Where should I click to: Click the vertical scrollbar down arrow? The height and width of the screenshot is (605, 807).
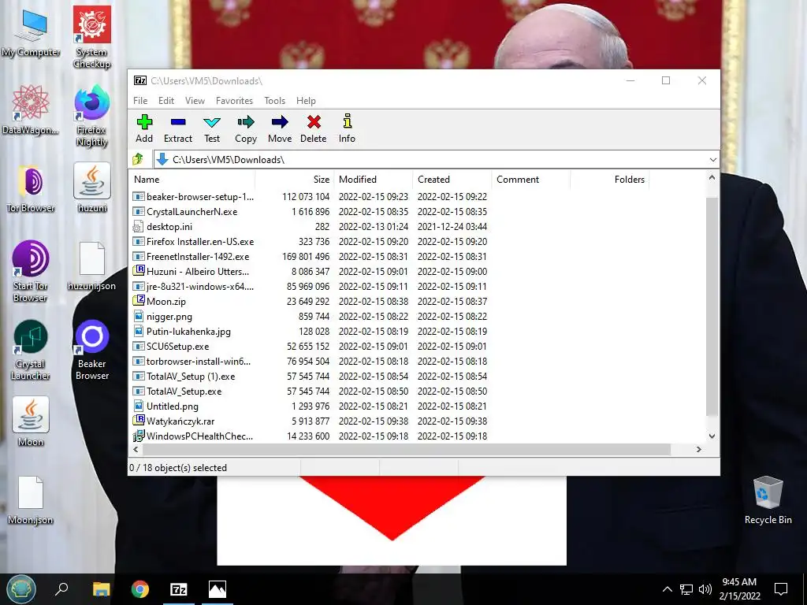point(712,436)
